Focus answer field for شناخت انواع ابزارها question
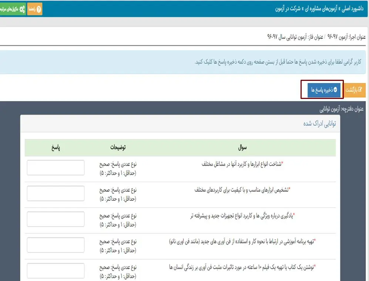This screenshot has height=281, width=369. point(56,168)
